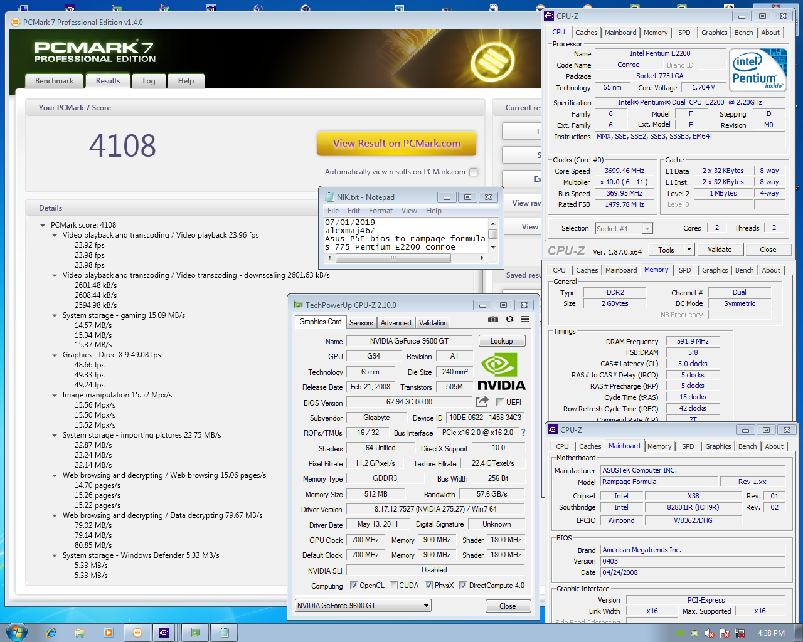Image resolution: width=803 pixels, height=642 pixels.
Task: Click the network status tray icon
Action: (x=740, y=633)
